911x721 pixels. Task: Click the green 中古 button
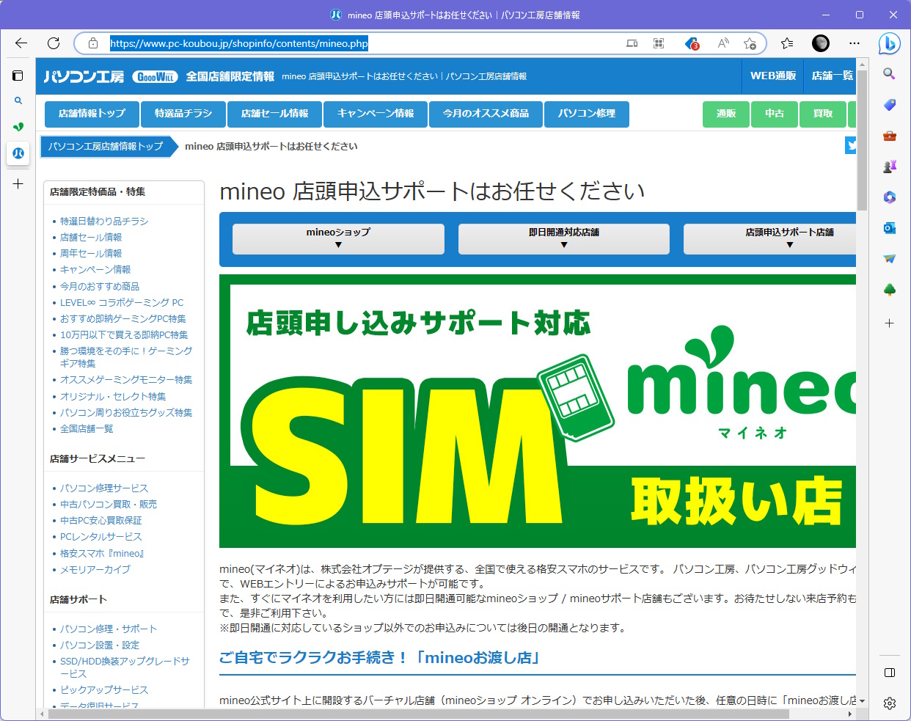pyautogui.click(x=775, y=114)
